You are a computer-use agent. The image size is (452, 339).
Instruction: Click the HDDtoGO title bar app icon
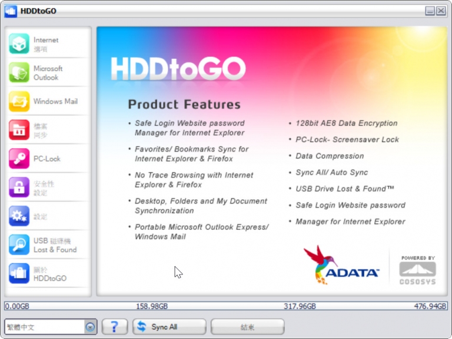click(x=11, y=11)
